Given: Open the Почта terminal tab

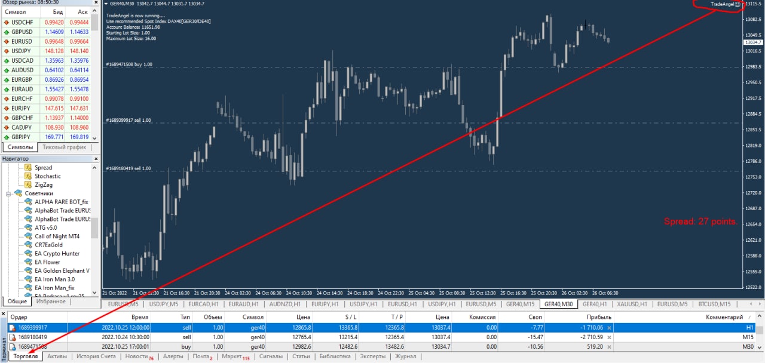Looking at the screenshot, I should (x=202, y=356).
